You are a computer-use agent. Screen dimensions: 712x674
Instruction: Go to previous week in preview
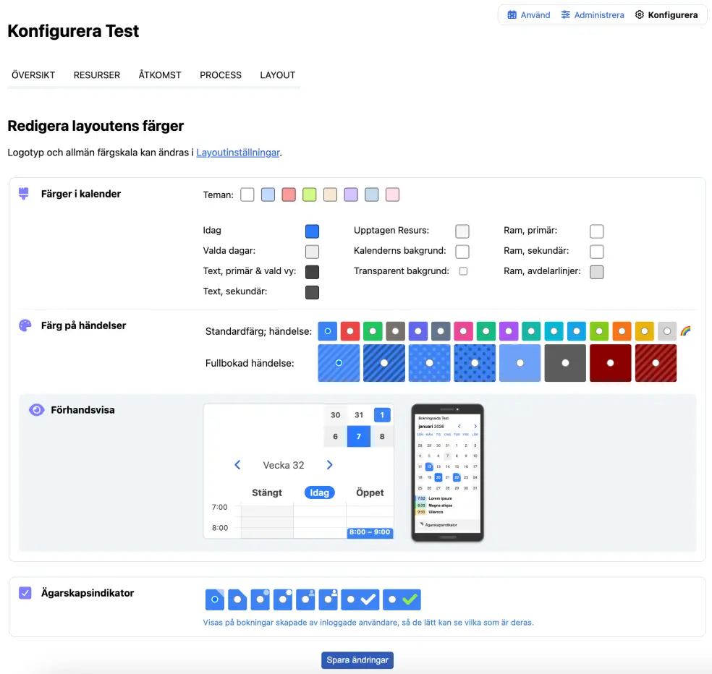click(237, 465)
